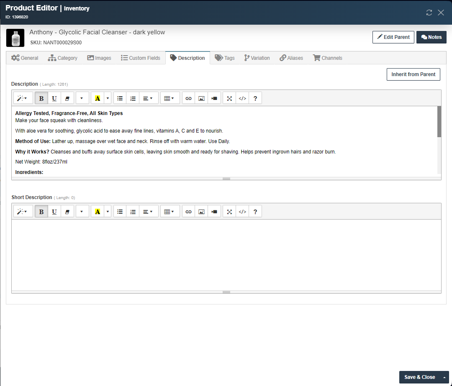Switch to the General tab
452x386 pixels.
pos(25,58)
